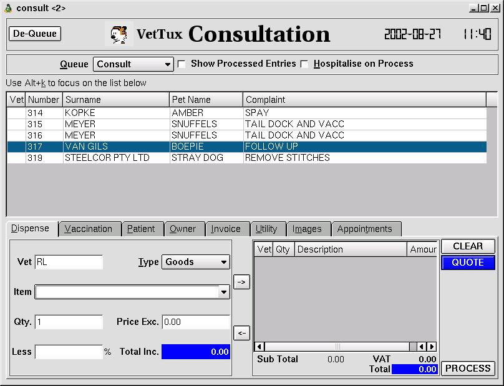Click the VetTux tiger logo icon

point(119,34)
